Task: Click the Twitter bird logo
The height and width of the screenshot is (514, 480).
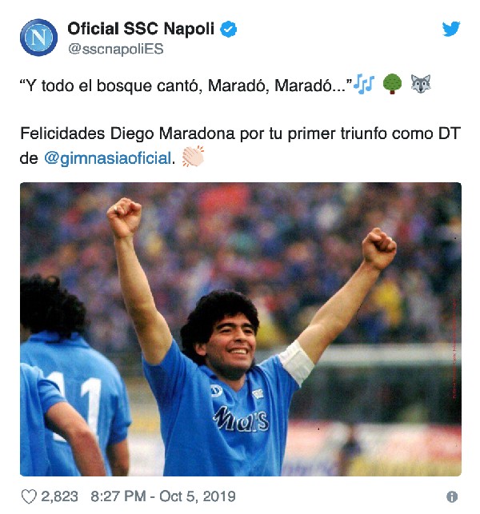Action: pos(450,29)
